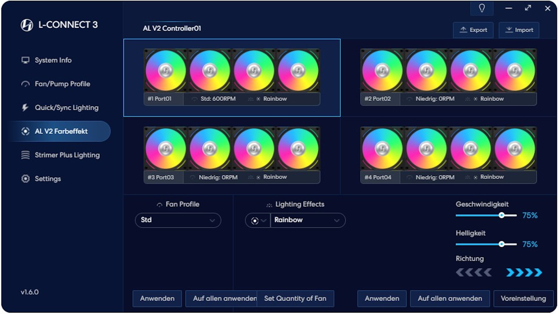Click the Set Quantity of Fan button
This screenshot has width=559, height=314.
295,298
